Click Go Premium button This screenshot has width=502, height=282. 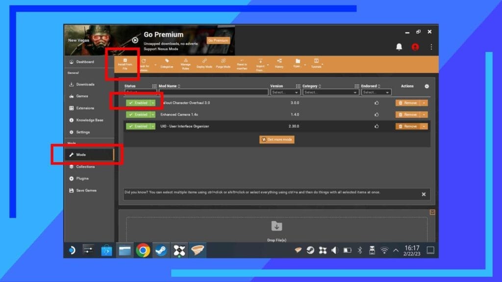[218, 41]
